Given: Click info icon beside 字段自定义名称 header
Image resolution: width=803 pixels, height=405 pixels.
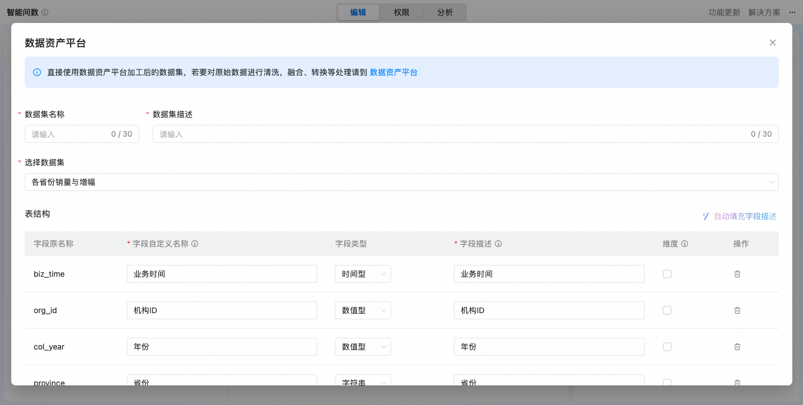Looking at the screenshot, I should (x=195, y=244).
